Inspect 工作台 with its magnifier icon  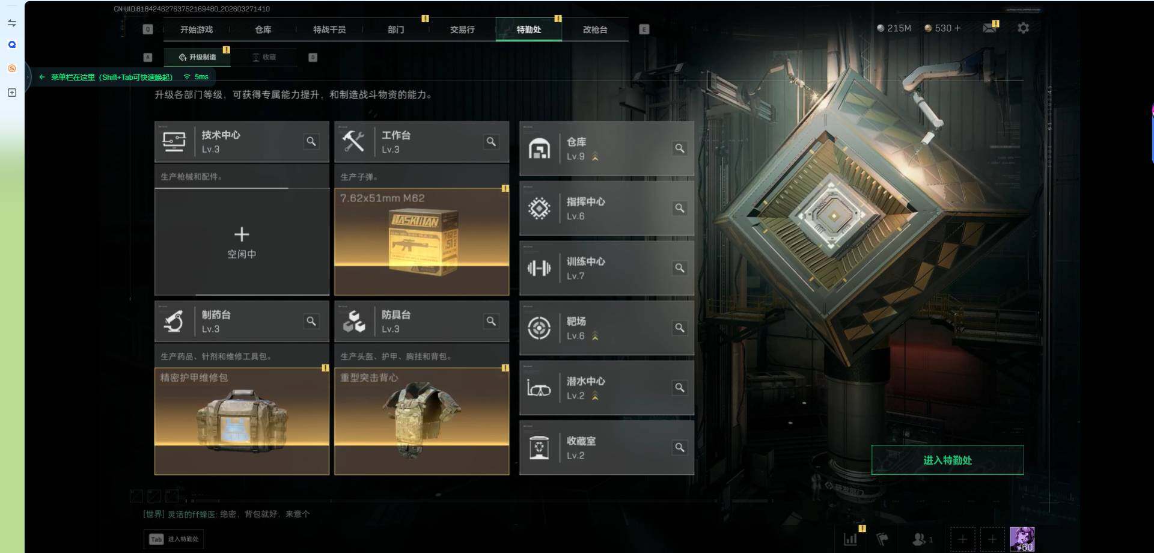point(491,141)
